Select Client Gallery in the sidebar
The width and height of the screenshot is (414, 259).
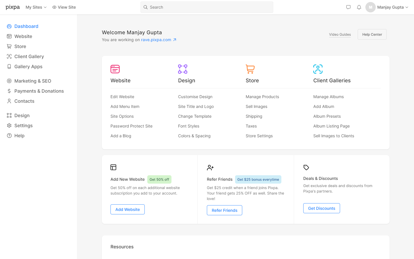[29, 56]
